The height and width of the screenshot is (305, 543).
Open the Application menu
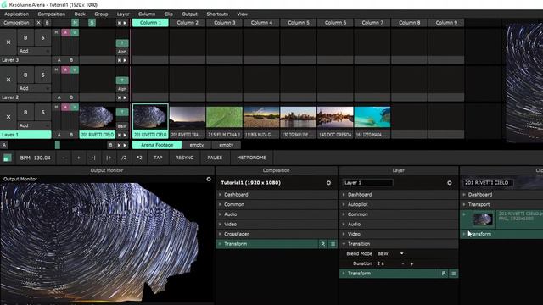pyautogui.click(x=17, y=14)
